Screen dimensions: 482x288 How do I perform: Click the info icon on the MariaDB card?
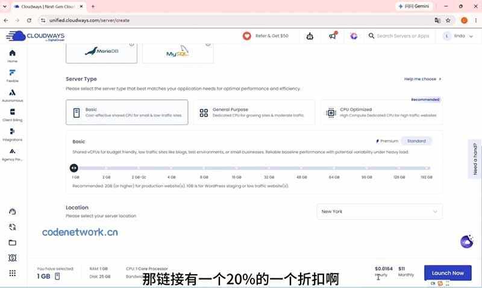[131, 44]
